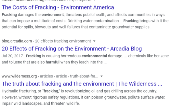172x109 pixels.
Task: Click bold word environmental in Arcadia snippet
Action: click(x=94, y=56)
